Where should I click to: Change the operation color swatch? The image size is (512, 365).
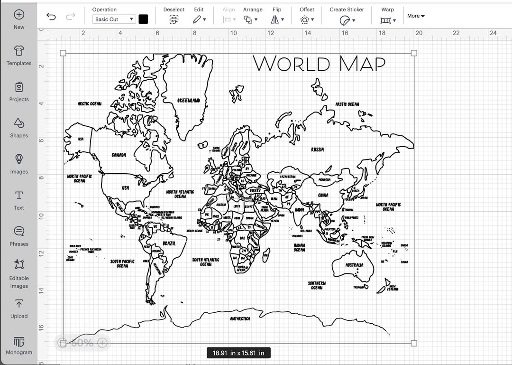pyautogui.click(x=143, y=19)
